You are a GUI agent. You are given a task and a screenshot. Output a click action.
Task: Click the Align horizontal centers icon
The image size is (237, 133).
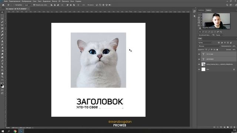tap(55, 5)
